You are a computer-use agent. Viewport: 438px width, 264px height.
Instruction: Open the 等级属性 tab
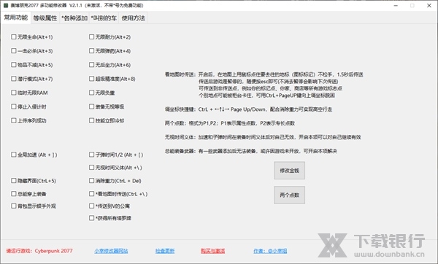tap(45, 18)
